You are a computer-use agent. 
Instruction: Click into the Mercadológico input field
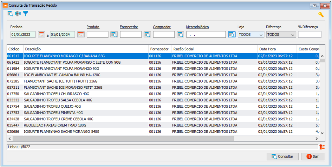click(x=206, y=35)
